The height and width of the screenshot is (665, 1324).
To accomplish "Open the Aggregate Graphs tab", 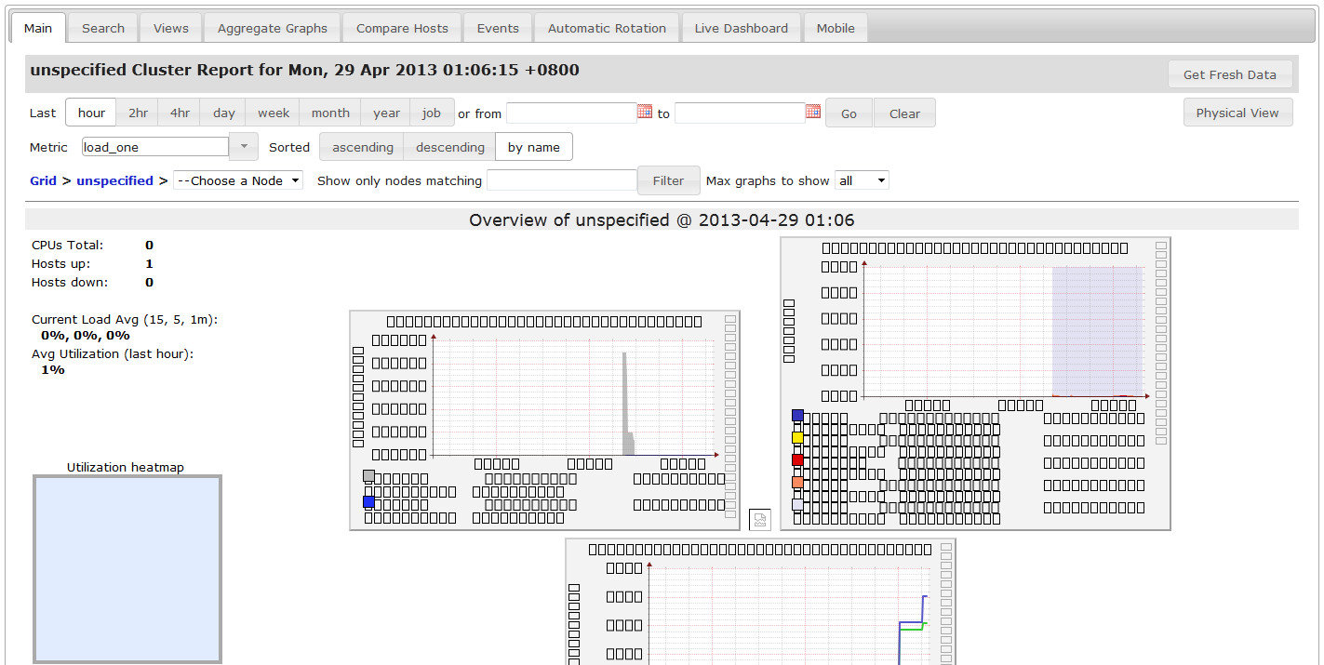I will pyautogui.click(x=272, y=27).
